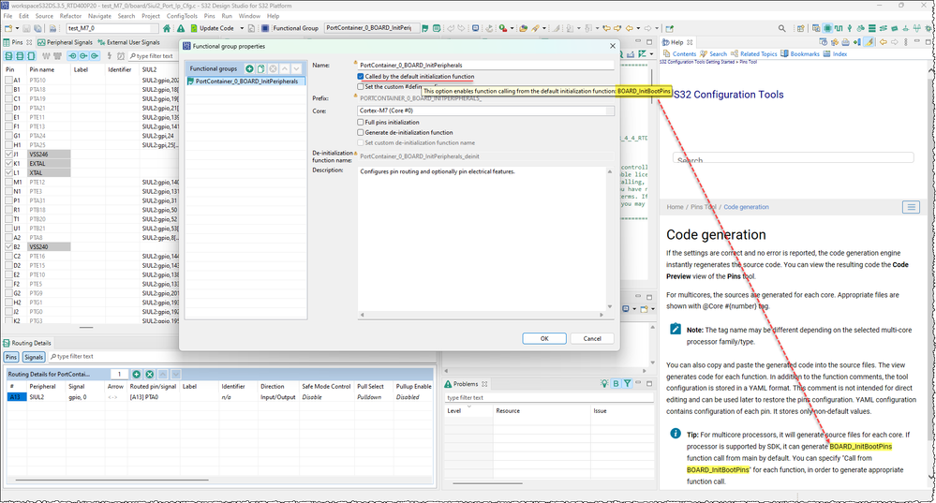Image resolution: width=936 pixels, height=503 pixels.
Task: Click the green add route button in Routing Details
Action: click(137, 374)
